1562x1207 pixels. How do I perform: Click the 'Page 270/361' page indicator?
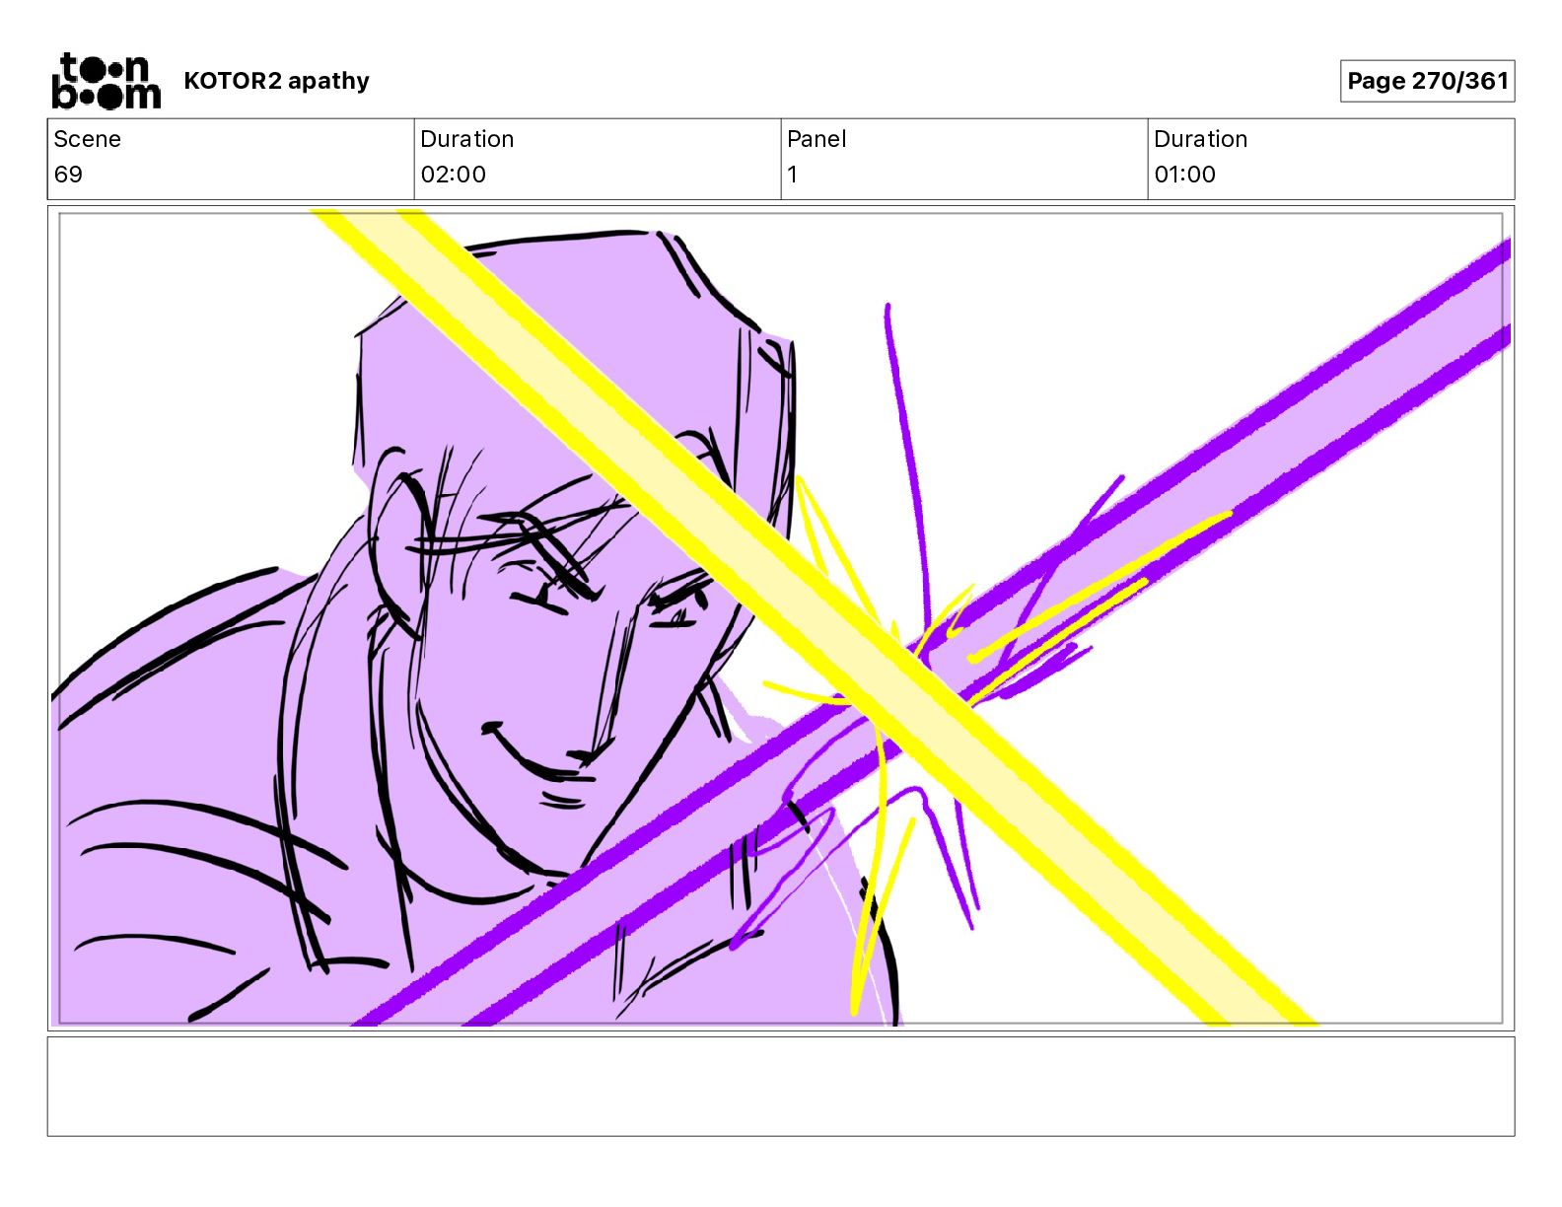tap(1427, 81)
